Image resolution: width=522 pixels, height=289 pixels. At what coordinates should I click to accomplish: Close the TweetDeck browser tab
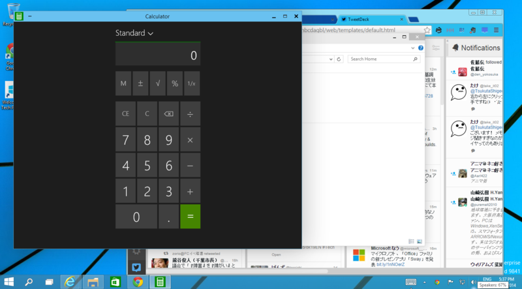point(401,20)
